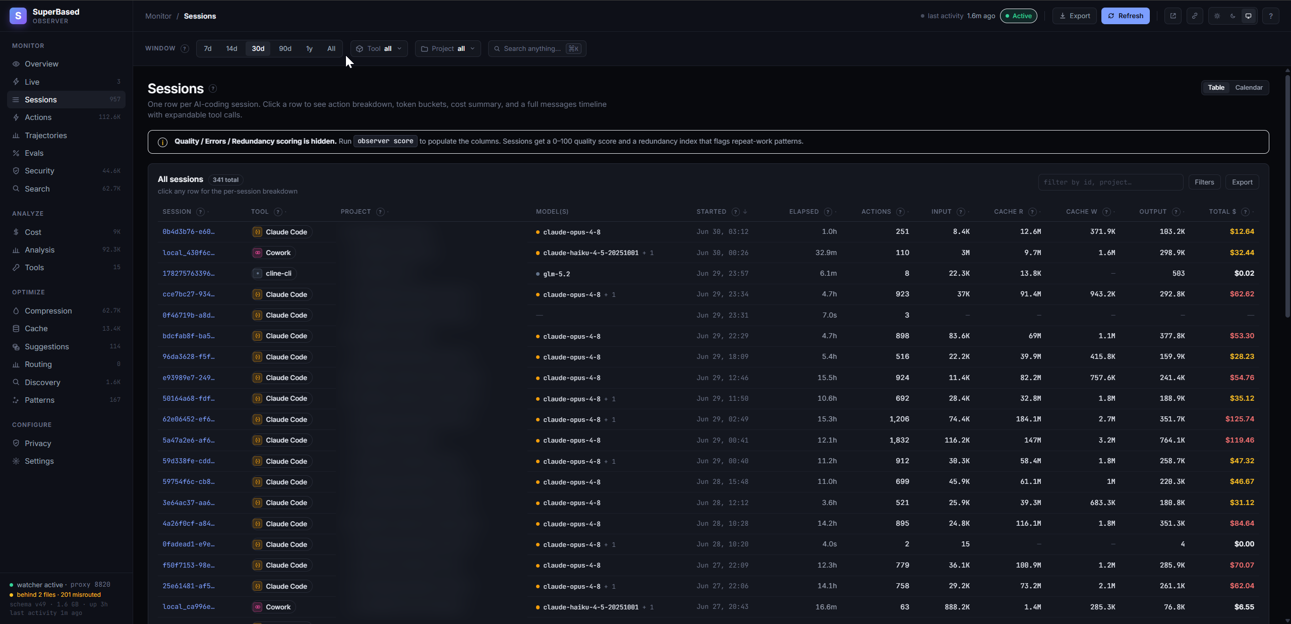Screen dimensions: 1291x624
Task: Open session local_430f6c…
Action: (x=189, y=253)
